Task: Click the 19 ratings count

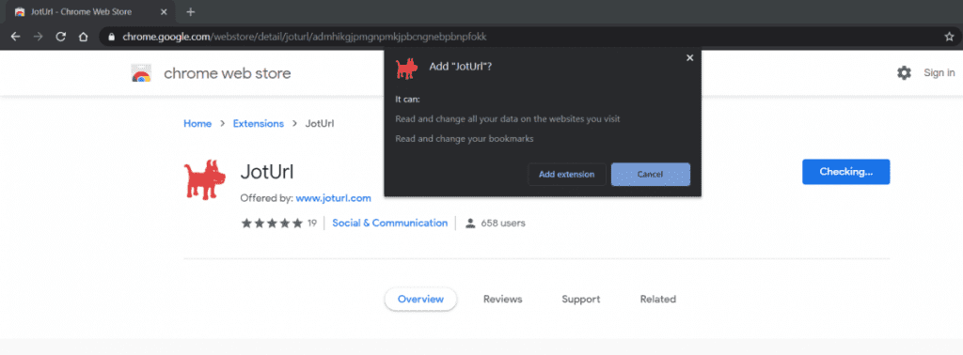Action: click(x=312, y=224)
